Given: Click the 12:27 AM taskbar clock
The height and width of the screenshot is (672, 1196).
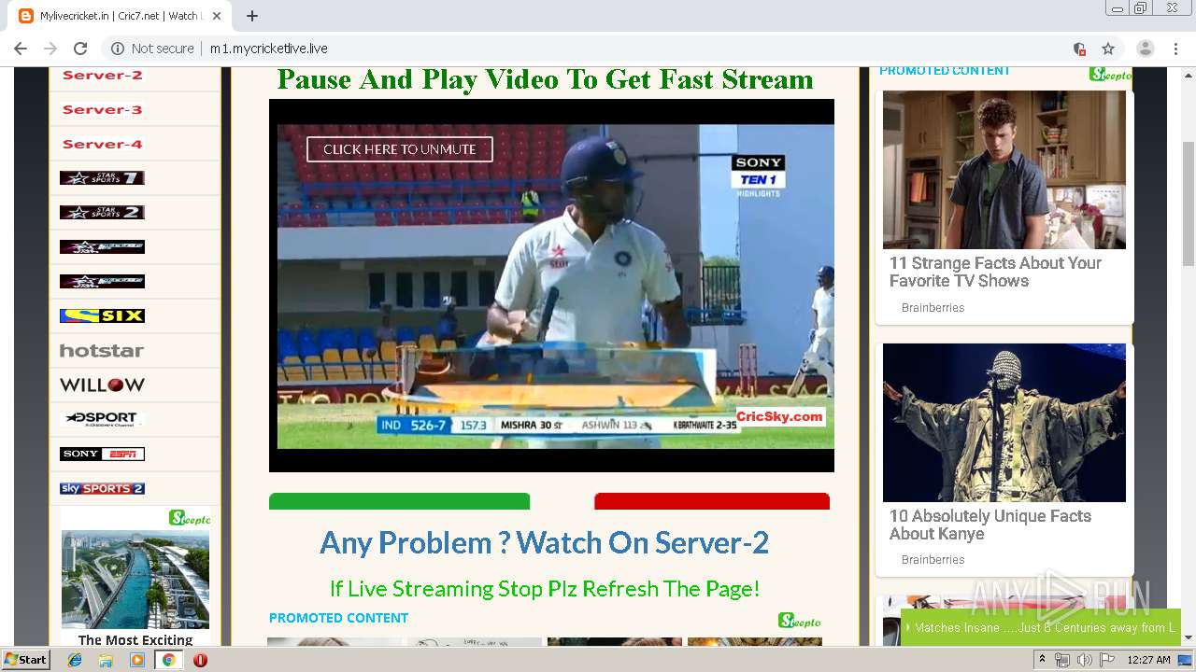Looking at the screenshot, I should tap(1148, 660).
